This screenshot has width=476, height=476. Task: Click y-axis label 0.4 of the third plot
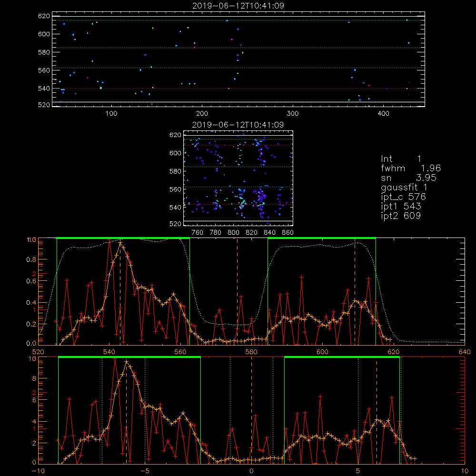click(31, 303)
